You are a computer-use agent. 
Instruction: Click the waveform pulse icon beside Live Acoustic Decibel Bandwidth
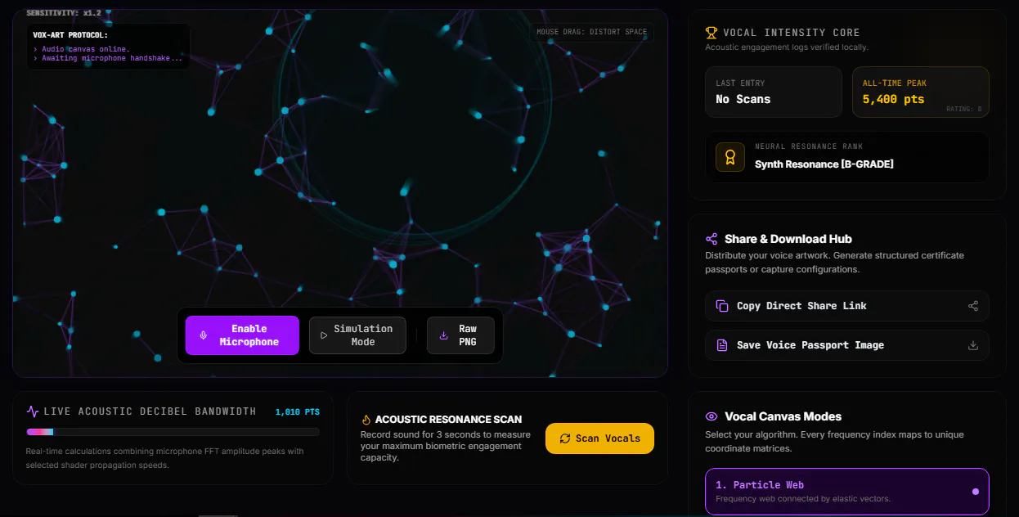(33, 411)
